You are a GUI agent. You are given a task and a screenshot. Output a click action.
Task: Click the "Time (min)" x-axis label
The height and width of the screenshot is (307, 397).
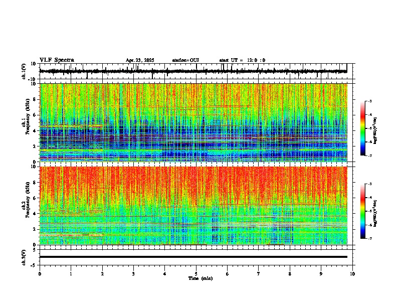[x=201, y=278]
